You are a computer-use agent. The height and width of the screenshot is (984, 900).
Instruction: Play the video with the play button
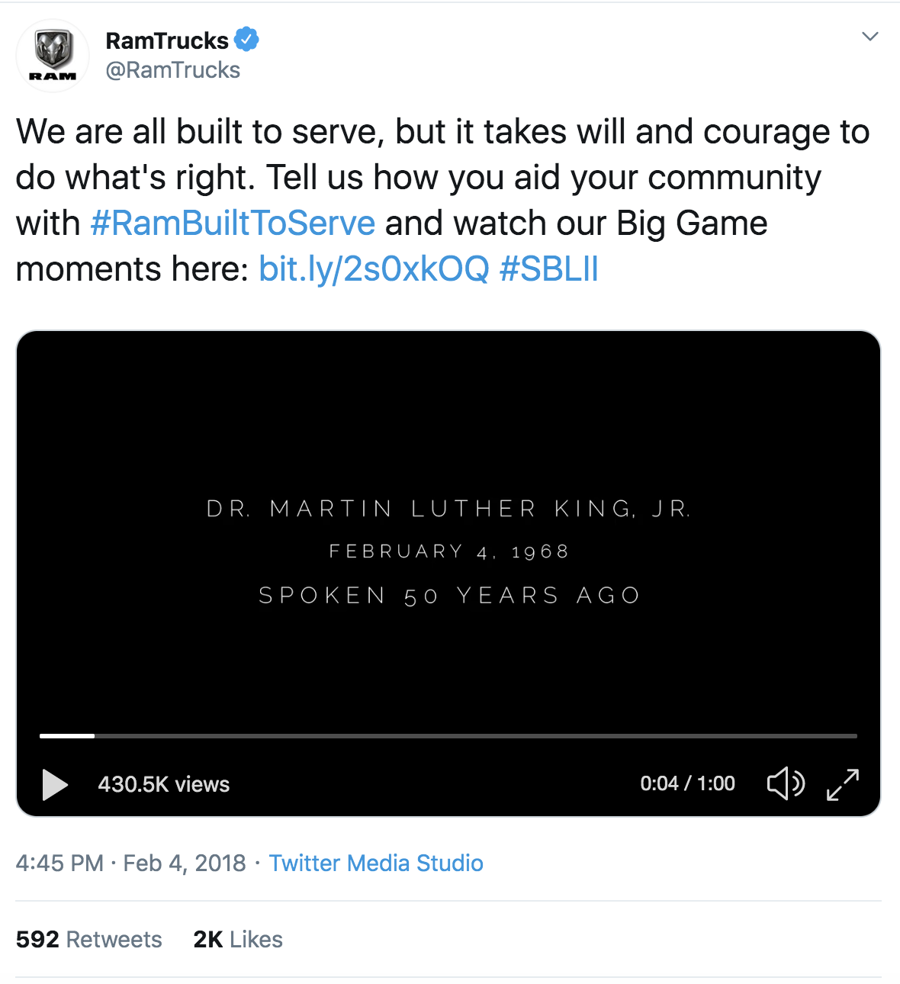[x=55, y=784]
